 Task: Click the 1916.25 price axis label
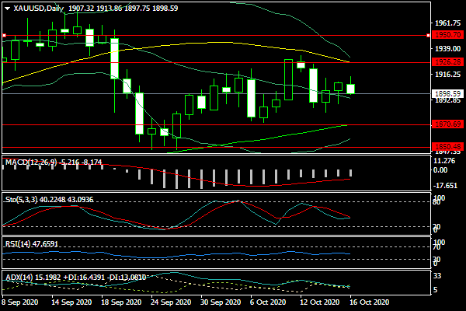[447, 75]
